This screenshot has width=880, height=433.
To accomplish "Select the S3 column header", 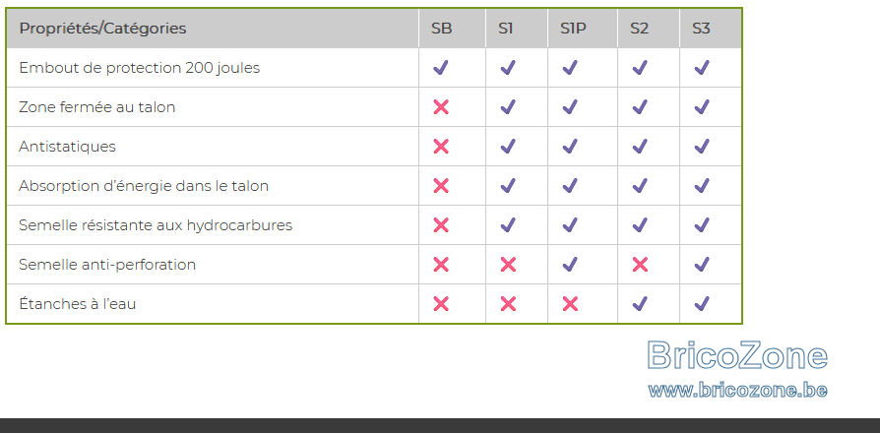I will [x=701, y=28].
